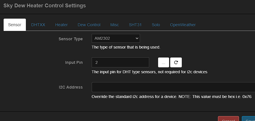The image size is (255, 121).
Task: Open the SHT31 settings tab
Action: coord(135,25)
